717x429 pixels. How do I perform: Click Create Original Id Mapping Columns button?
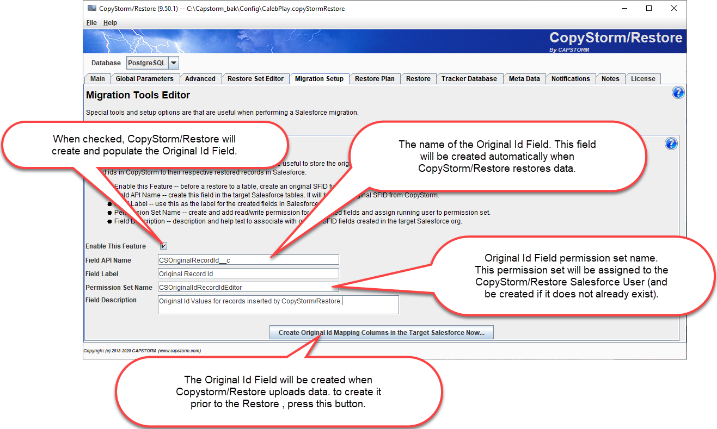381,333
